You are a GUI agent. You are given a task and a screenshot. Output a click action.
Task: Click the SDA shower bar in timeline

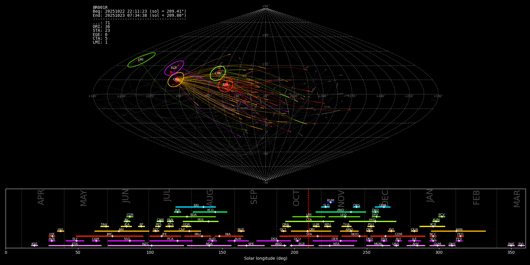point(193,217)
